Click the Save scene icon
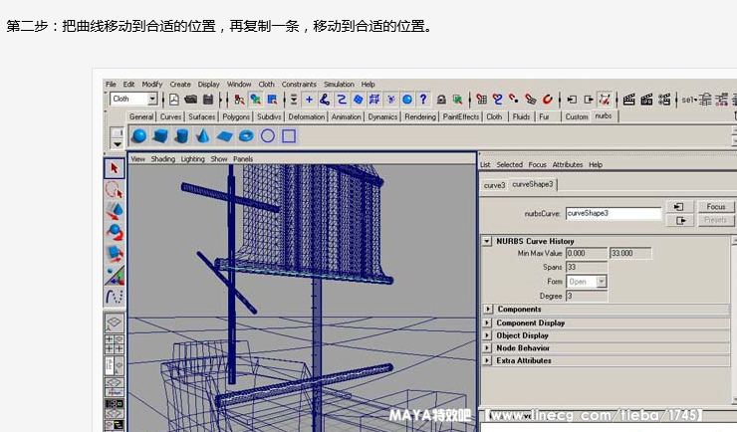This screenshot has height=432, width=737. click(x=208, y=100)
